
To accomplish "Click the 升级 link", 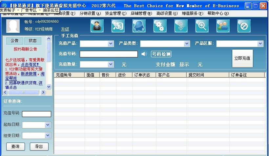I will pyautogui.click(x=65, y=29).
